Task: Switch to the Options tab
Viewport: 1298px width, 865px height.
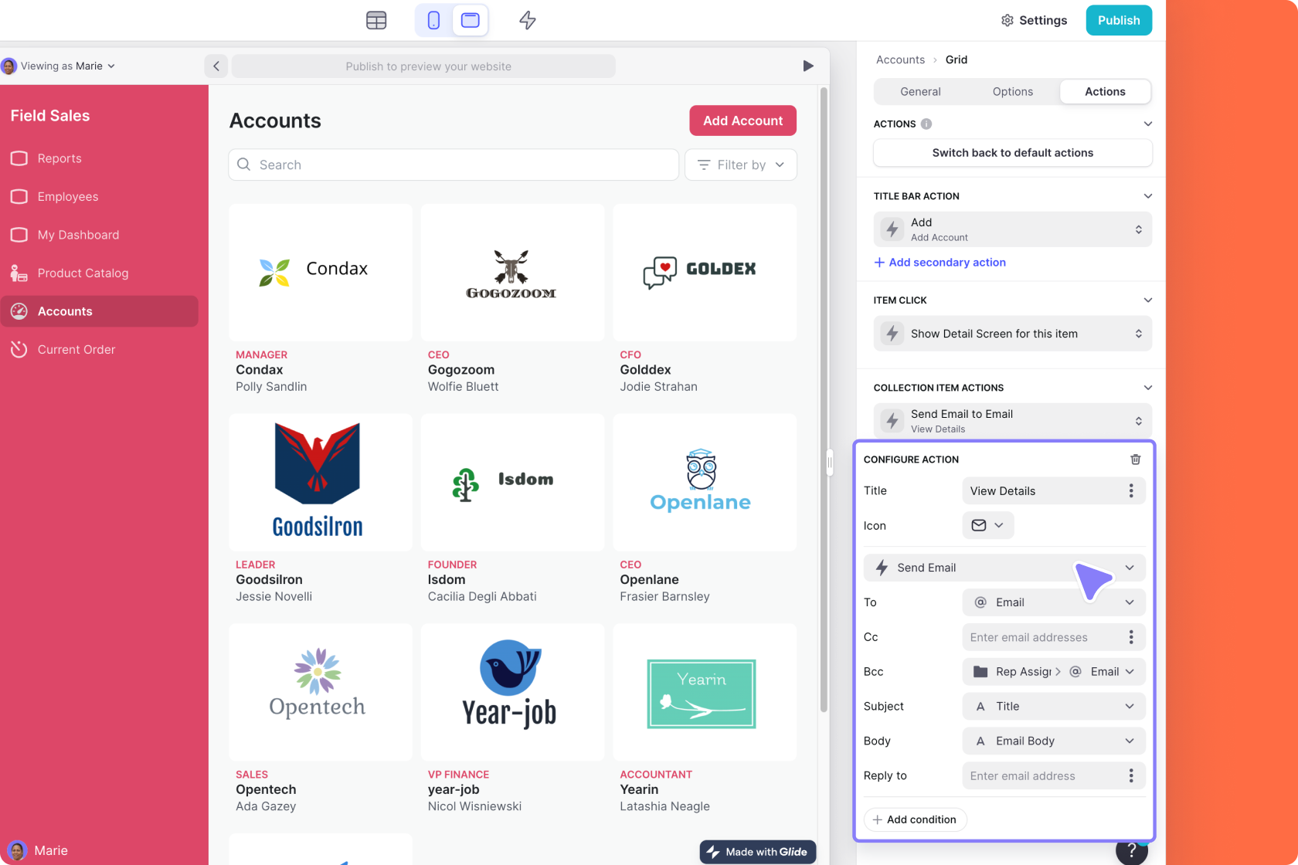Action: (x=1012, y=91)
